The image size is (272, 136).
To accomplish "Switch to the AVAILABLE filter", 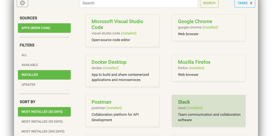I will pyautogui.click(x=30, y=65).
